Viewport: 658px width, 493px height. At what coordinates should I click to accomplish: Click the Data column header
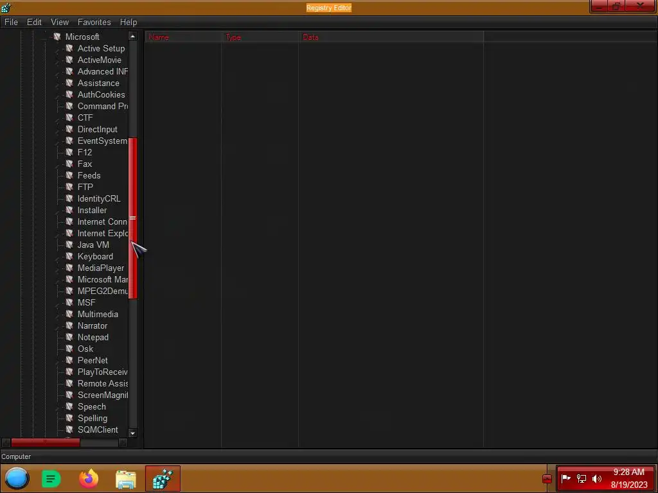(x=391, y=37)
